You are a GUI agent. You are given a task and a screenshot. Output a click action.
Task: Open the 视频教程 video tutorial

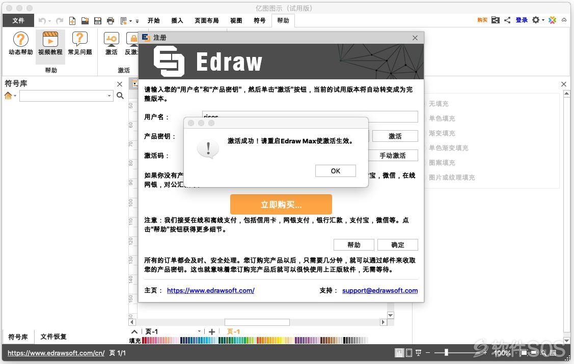coord(50,43)
